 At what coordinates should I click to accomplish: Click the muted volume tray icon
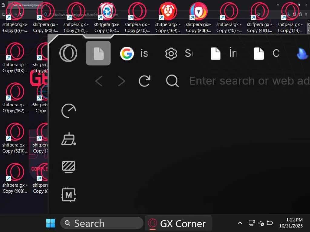click(x=261, y=223)
